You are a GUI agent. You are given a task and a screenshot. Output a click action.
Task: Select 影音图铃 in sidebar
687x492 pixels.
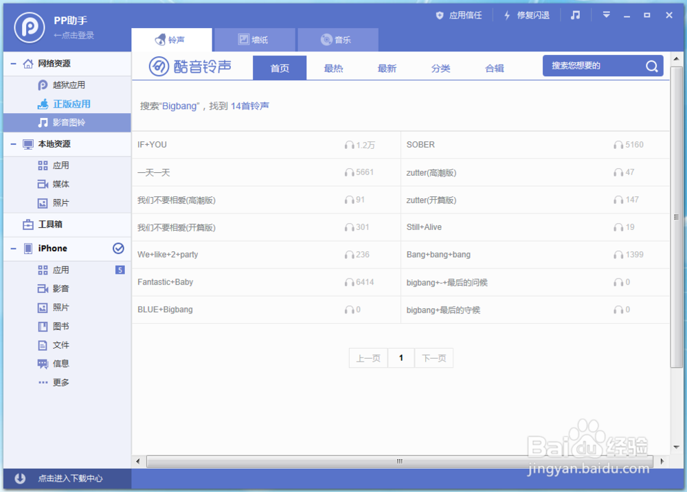(67, 123)
